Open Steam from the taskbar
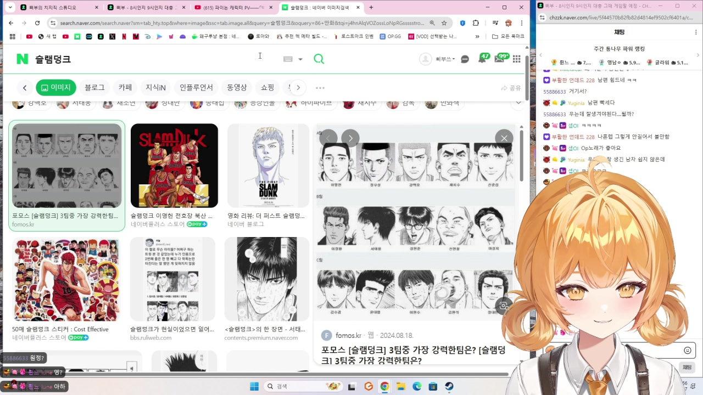 pyautogui.click(x=449, y=386)
